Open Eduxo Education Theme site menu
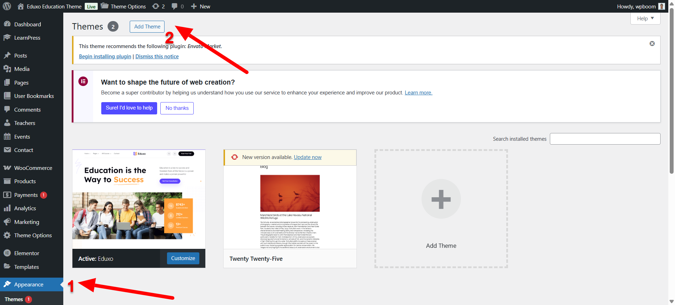Screen dimensions: 675x305 (x=50, y=6)
